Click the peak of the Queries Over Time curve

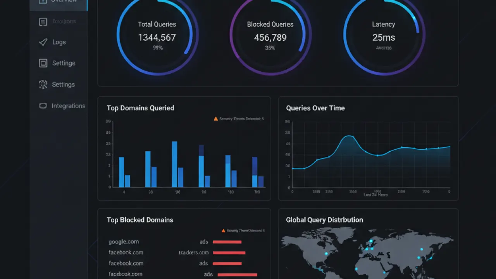350,136
